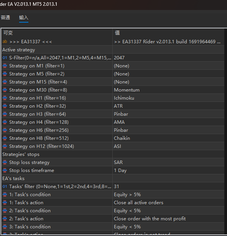Click the 值 column header
Screen dimensions: 227x236
(168, 33)
